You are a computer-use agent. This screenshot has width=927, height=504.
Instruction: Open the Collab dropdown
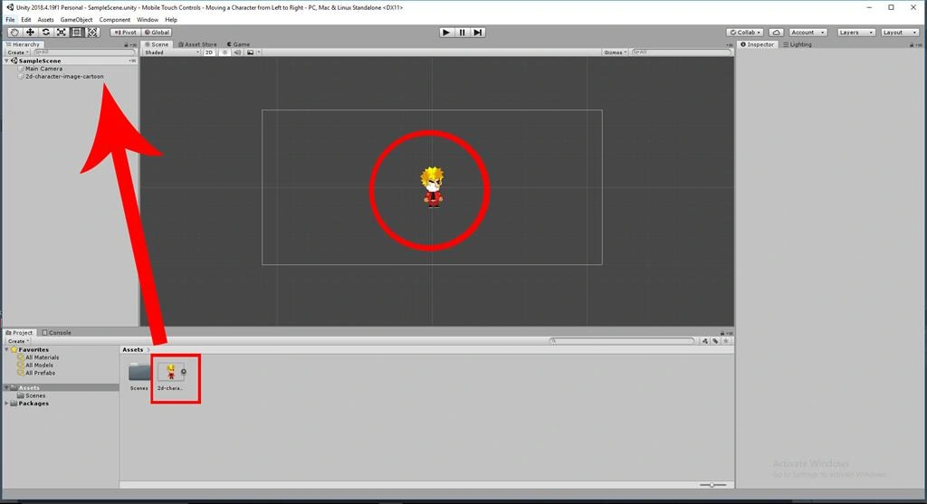(x=746, y=33)
